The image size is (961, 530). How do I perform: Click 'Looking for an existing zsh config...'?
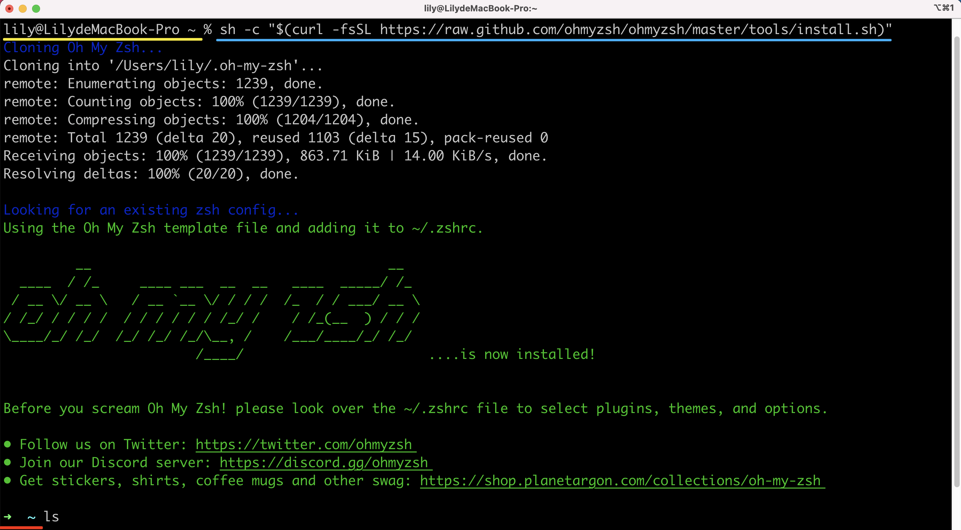pos(151,210)
